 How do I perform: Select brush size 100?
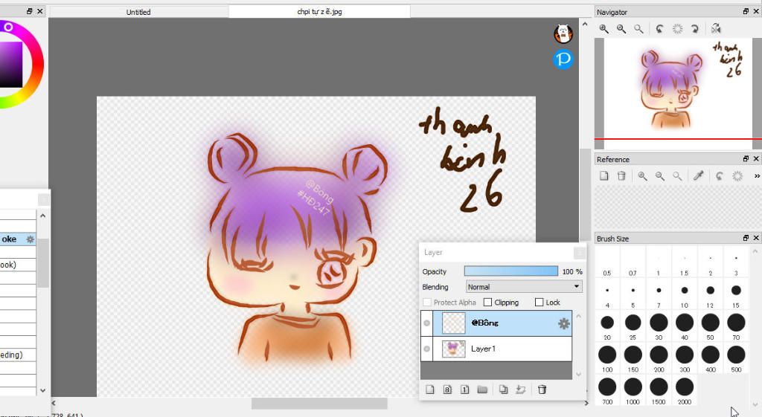[x=607, y=358]
